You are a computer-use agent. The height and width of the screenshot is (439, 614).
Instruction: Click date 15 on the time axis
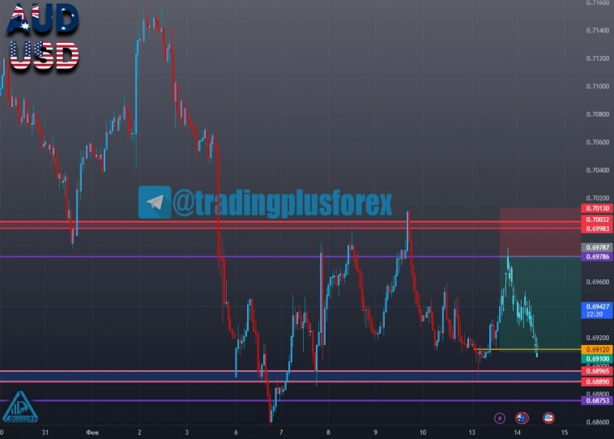point(565,433)
